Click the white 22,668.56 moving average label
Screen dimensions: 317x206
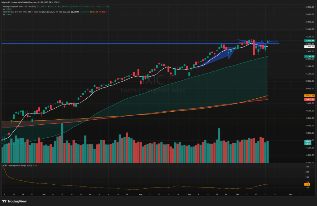(x=310, y=47)
